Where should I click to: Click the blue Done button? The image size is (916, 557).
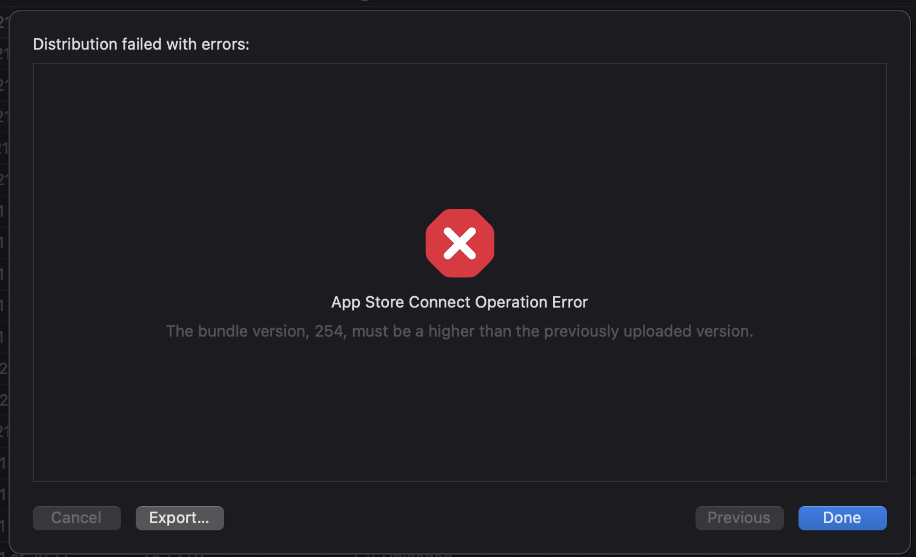[842, 518]
